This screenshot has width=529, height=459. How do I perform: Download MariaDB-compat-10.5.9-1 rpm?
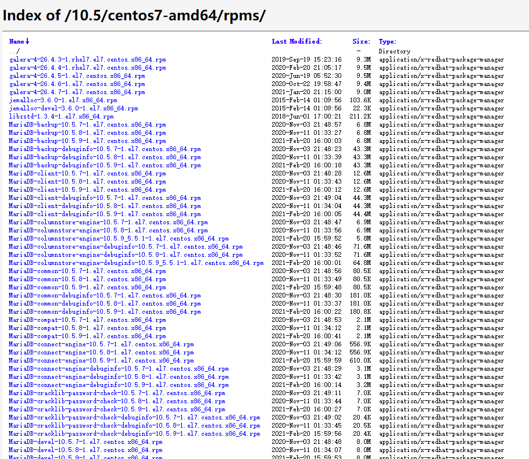tap(87, 336)
